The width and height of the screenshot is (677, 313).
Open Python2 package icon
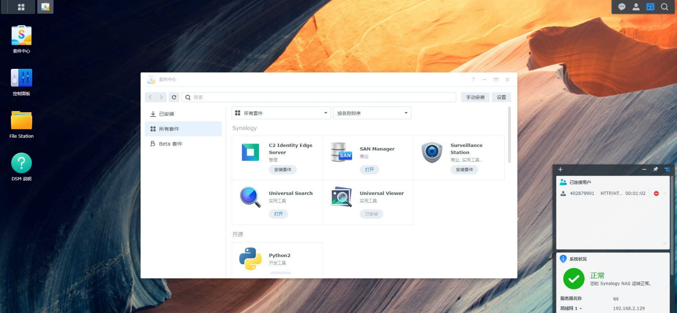point(250,259)
